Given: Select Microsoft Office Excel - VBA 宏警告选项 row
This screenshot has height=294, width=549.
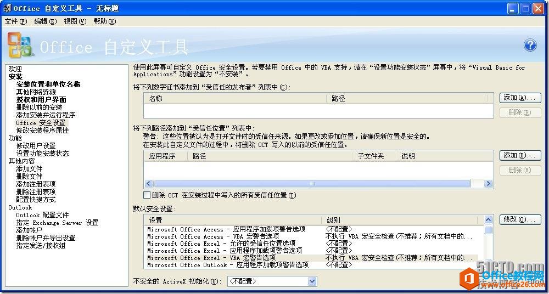Looking at the screenshot, I should (x=311, y=258).
